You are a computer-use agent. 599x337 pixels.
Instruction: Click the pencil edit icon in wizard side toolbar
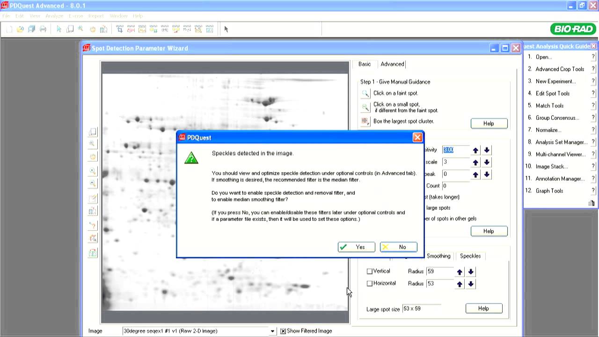point(93,198)
